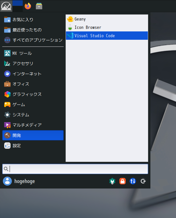
Task: Click the log out icon
Action: (x=143, y=181)
